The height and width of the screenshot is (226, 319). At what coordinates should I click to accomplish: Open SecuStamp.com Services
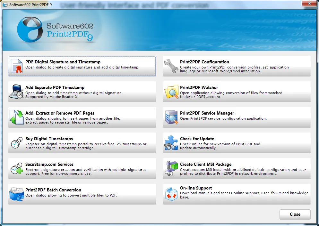click(82, 169)
